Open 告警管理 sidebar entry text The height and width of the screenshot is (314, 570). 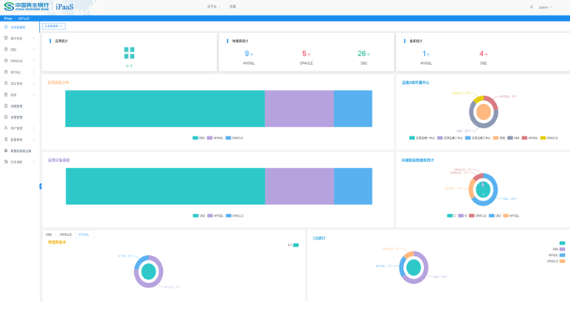pyautogui.click(x=16, y=117)
